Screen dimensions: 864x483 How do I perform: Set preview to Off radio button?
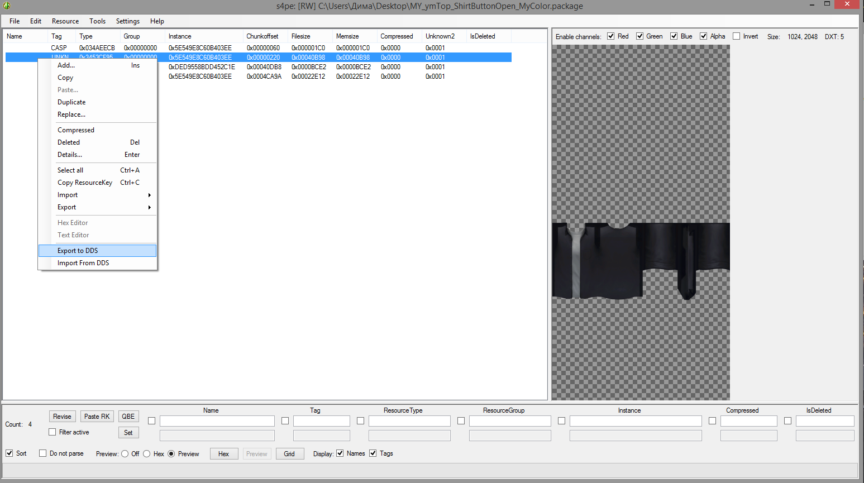coord(125,454)
